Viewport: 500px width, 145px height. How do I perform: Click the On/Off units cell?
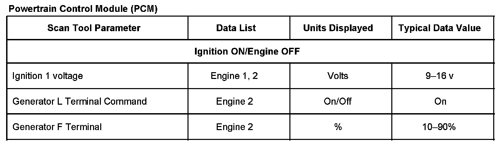[338, 101]
